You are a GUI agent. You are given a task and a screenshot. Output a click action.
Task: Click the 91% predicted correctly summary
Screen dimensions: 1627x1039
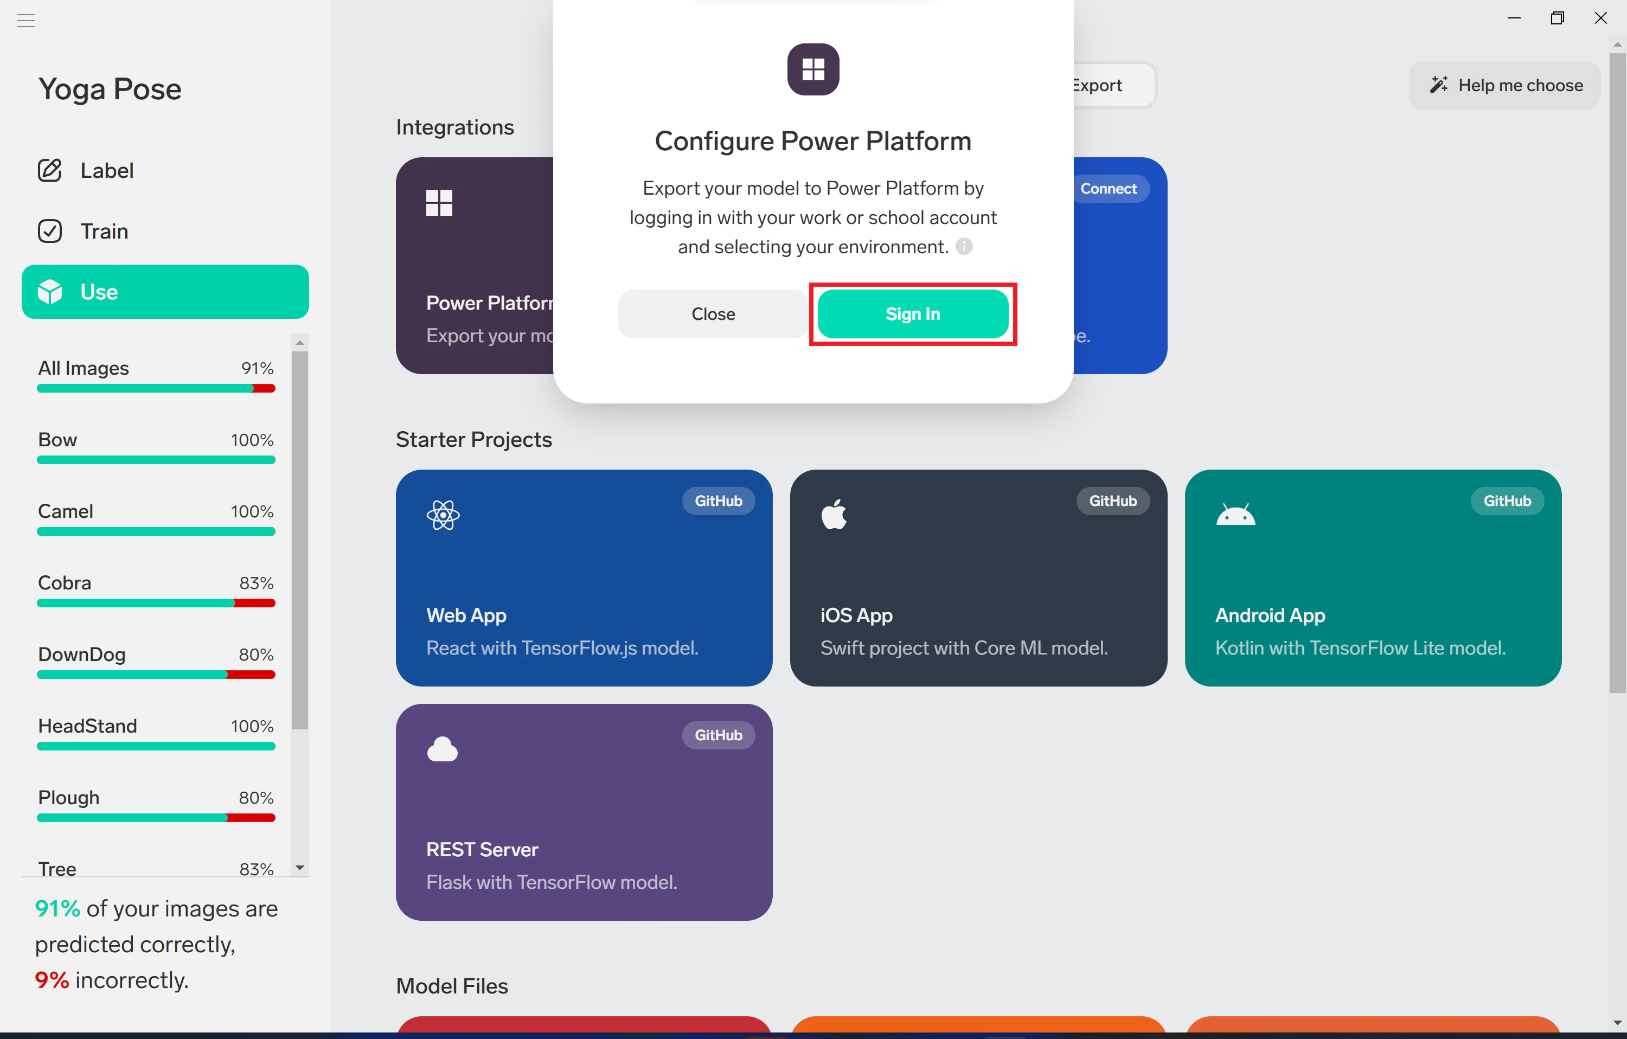156,926
